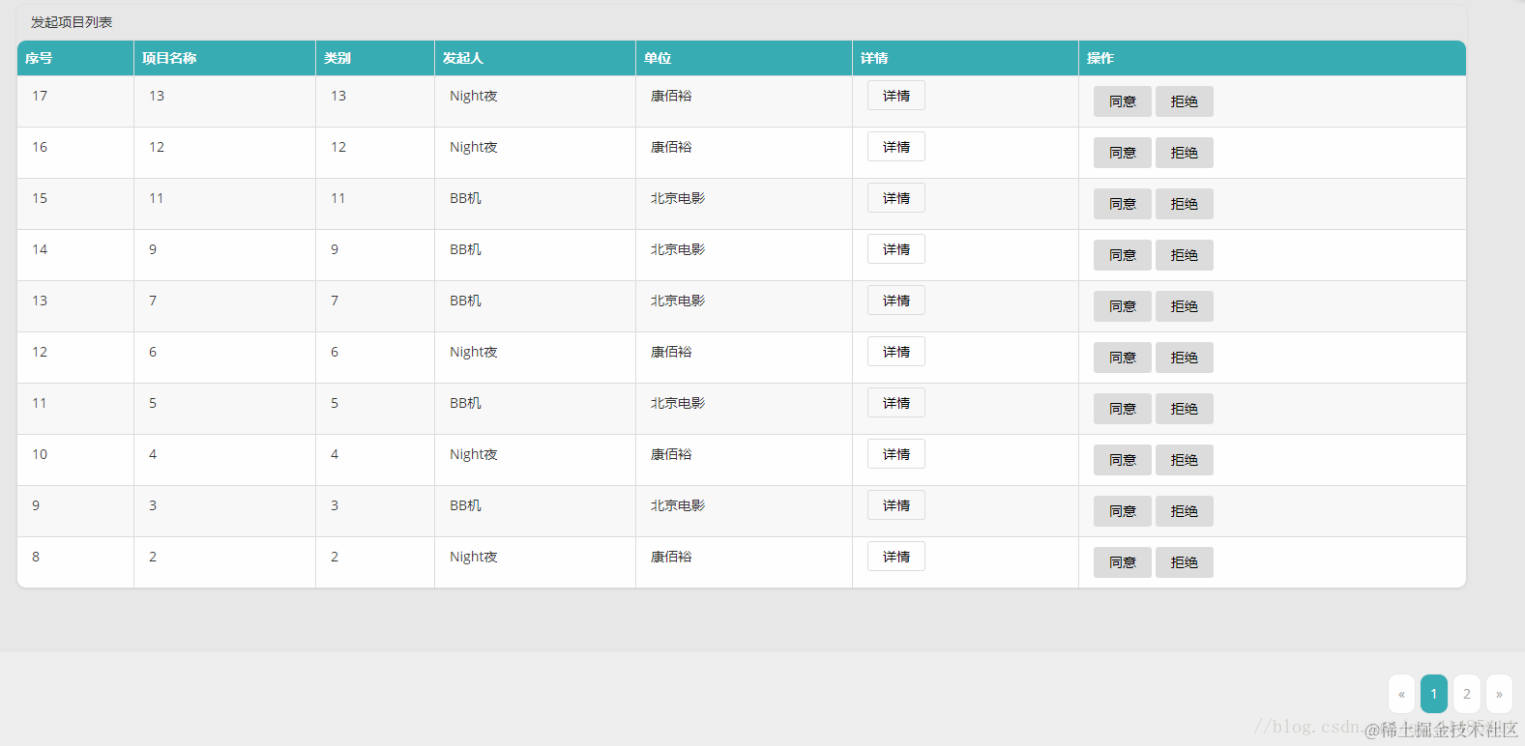Reject row 16 with 拒绝

coord(1184,153)
